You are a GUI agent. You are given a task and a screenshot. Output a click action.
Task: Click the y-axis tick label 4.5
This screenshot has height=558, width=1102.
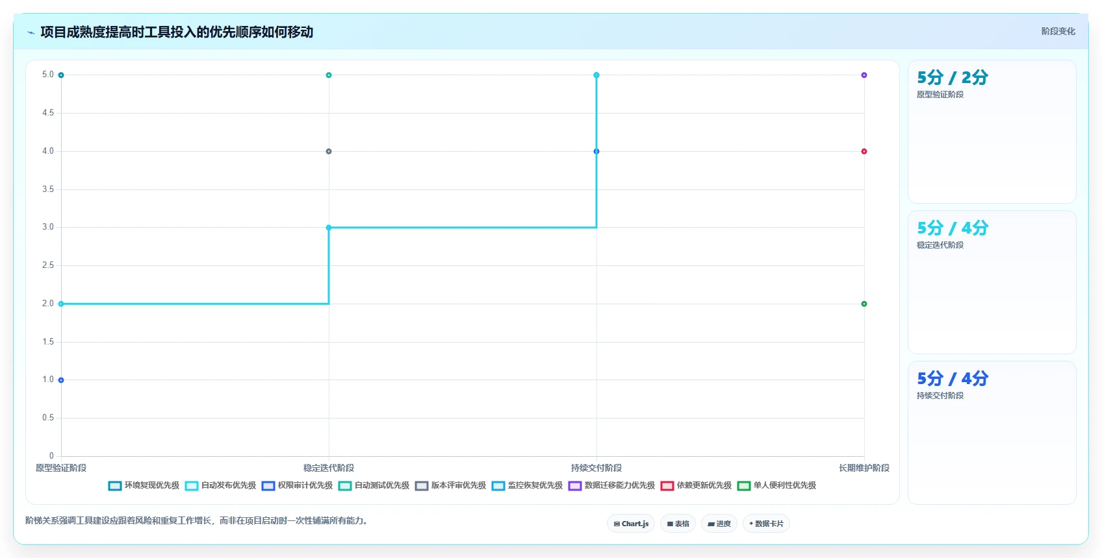48,113
